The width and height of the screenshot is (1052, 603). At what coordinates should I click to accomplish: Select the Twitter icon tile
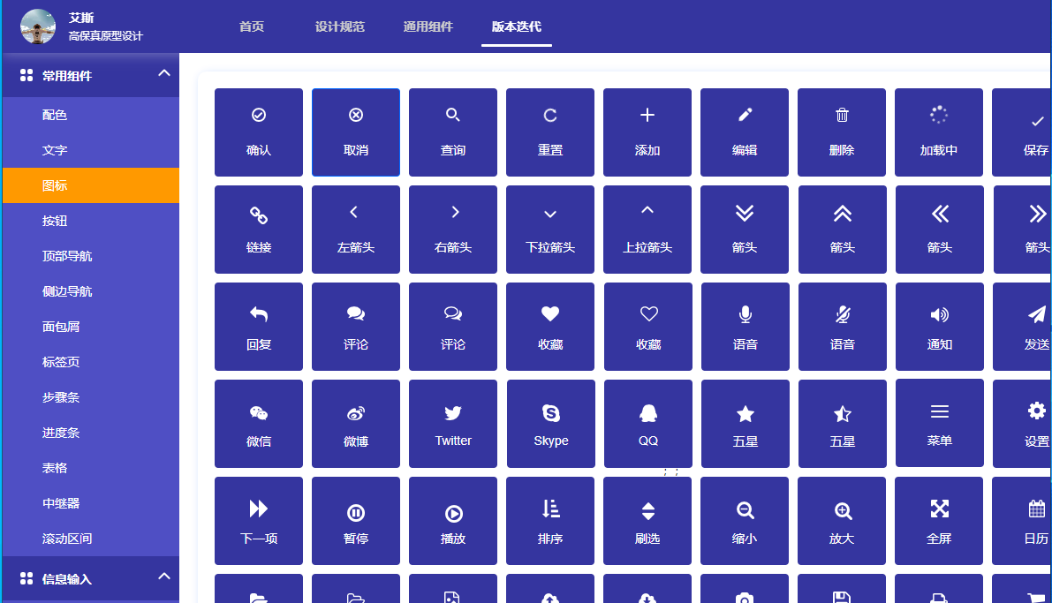click(x=453, y=424)
